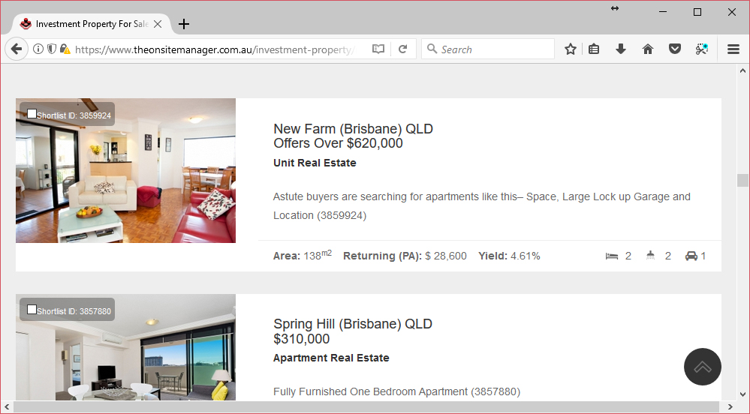Click the 'Unit Real Estate' label
The image size is (750, 414).
point(315,163)
